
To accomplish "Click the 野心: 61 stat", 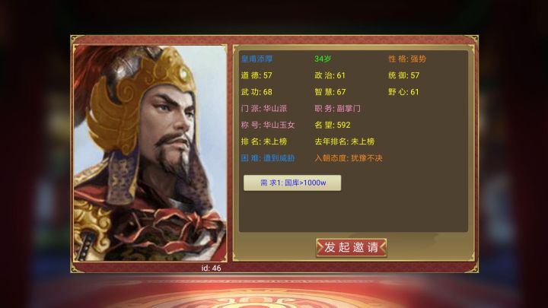I will point(403,92).
